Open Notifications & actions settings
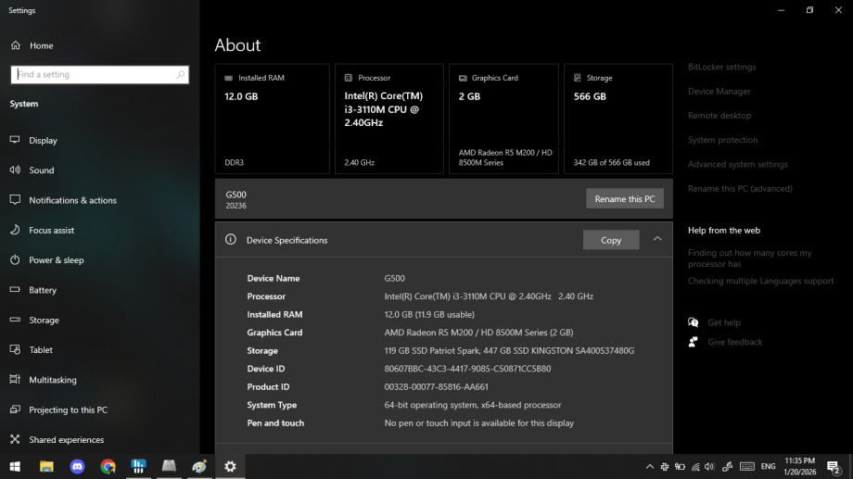The width and height of the screenshot is (853, 479). (x=72, y=200)
